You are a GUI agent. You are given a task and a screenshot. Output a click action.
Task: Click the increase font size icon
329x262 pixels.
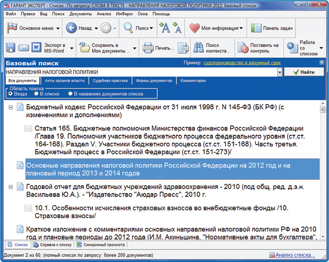[164, 28]
